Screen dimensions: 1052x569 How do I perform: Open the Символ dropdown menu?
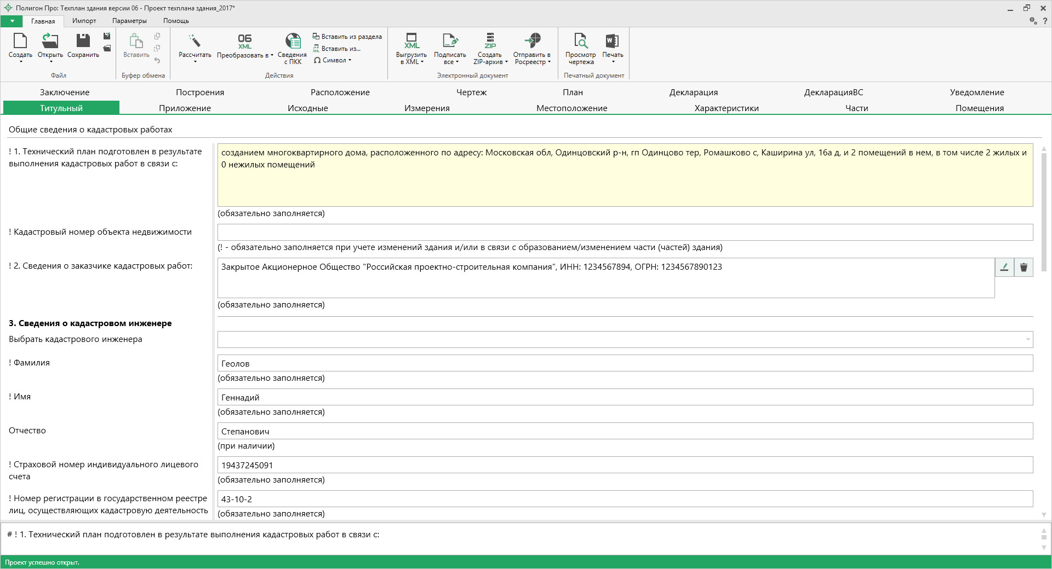pos(333,60)
